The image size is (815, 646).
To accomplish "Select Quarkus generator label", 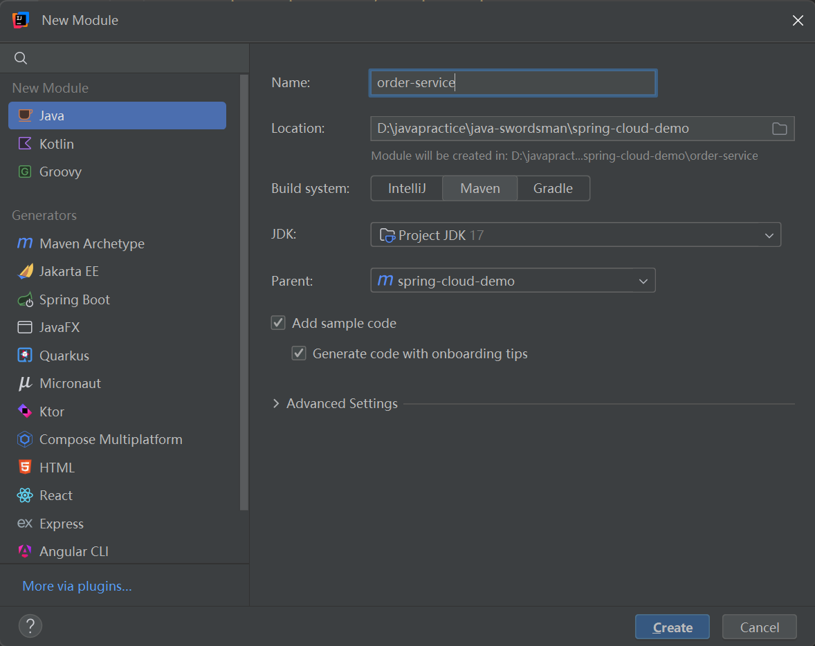I will click(x=64, y=356).
